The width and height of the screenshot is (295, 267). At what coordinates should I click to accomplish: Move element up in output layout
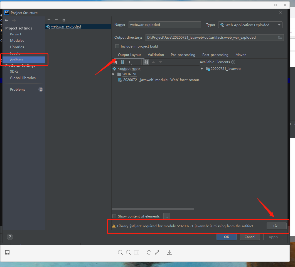(x=153, y=62)
